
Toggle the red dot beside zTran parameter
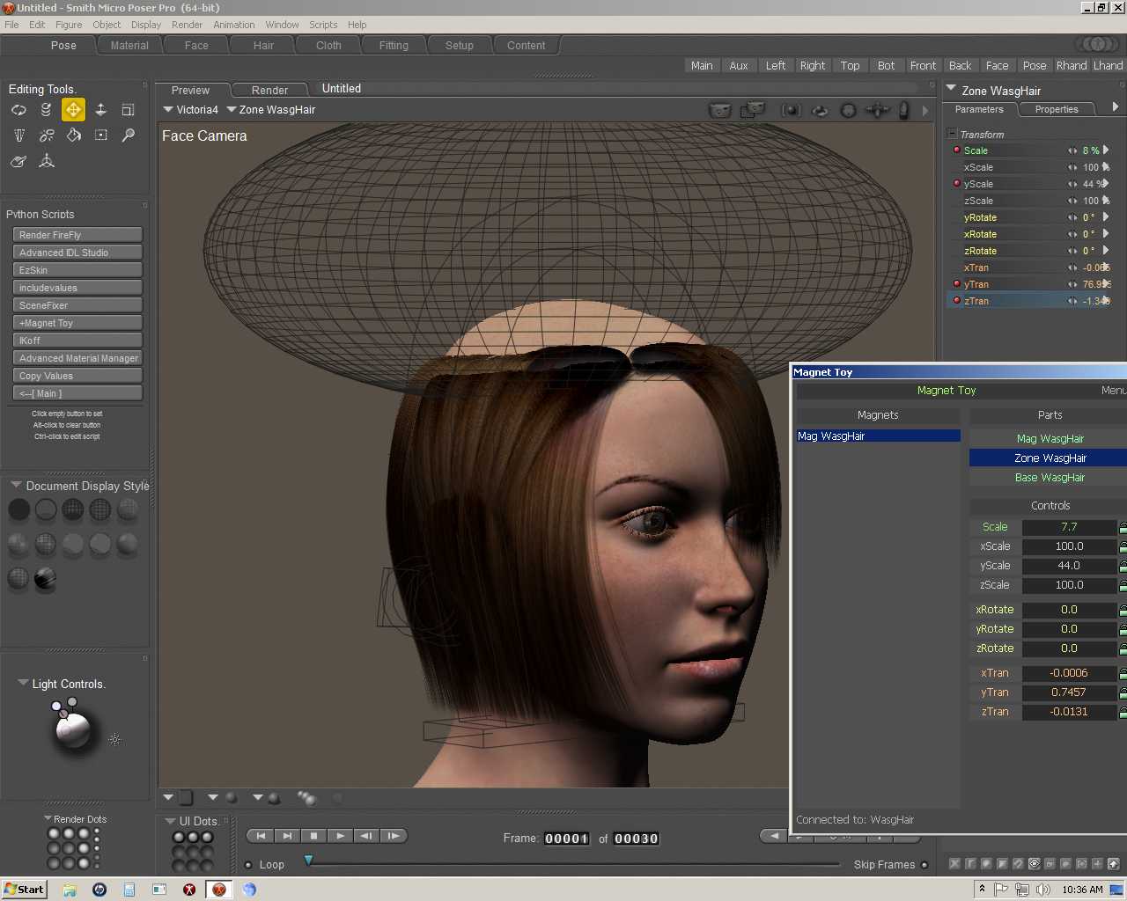tap(956, 301)
